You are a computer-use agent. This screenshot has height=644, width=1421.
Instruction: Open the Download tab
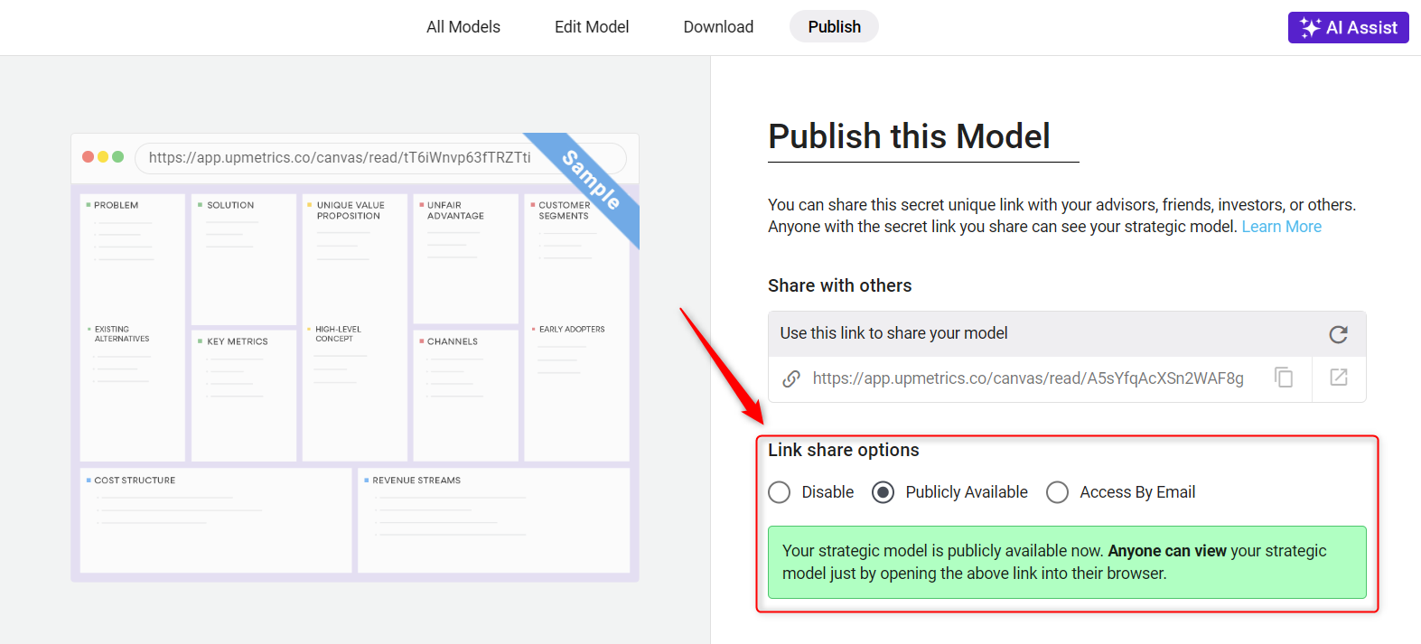tap(718, 27)
